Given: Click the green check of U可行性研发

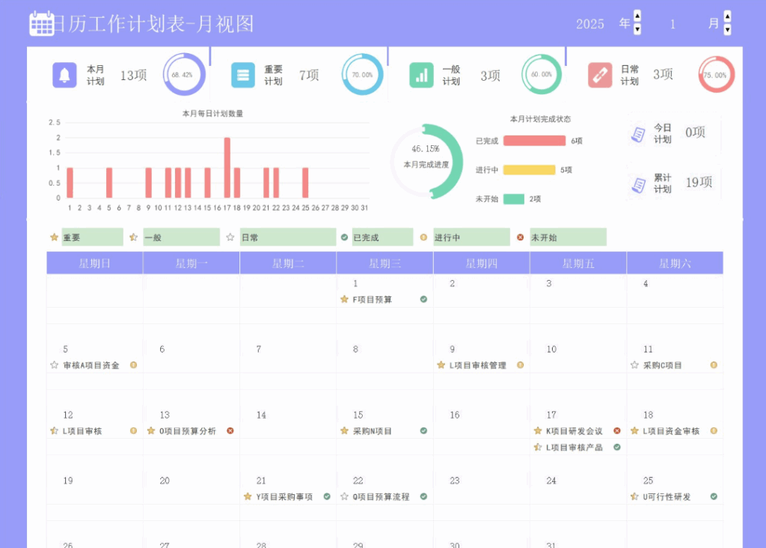Looking at the screenshot, I should [x=714, y=496].
